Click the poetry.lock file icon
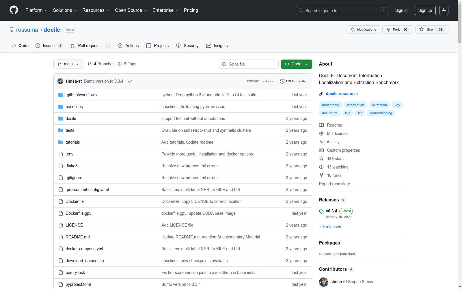462x289 pixels. point(61,273)
